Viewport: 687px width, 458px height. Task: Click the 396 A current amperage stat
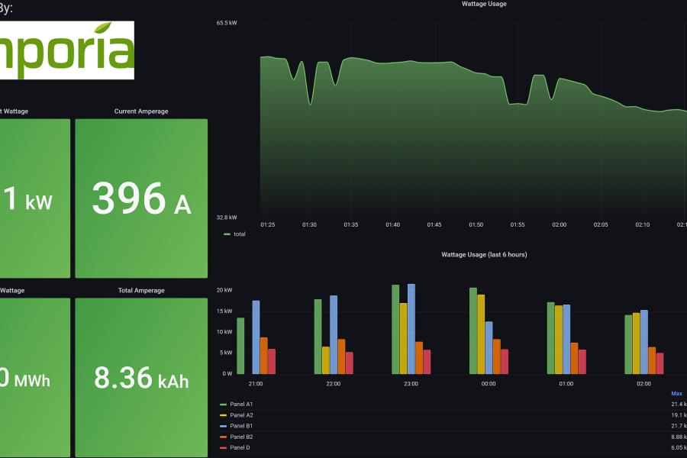tap(141, 198)
